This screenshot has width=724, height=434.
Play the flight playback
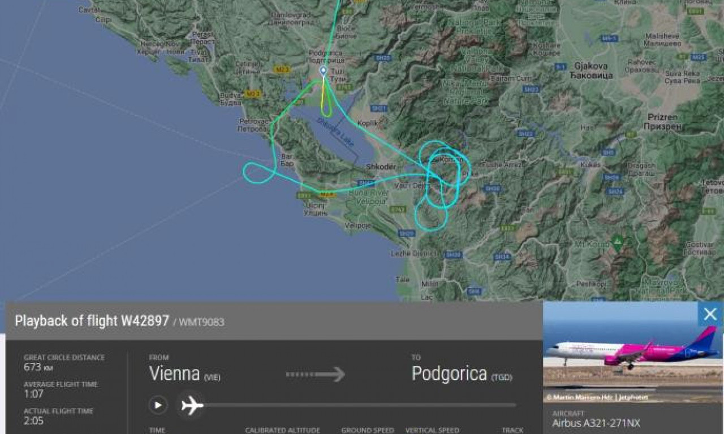point(158,405)
